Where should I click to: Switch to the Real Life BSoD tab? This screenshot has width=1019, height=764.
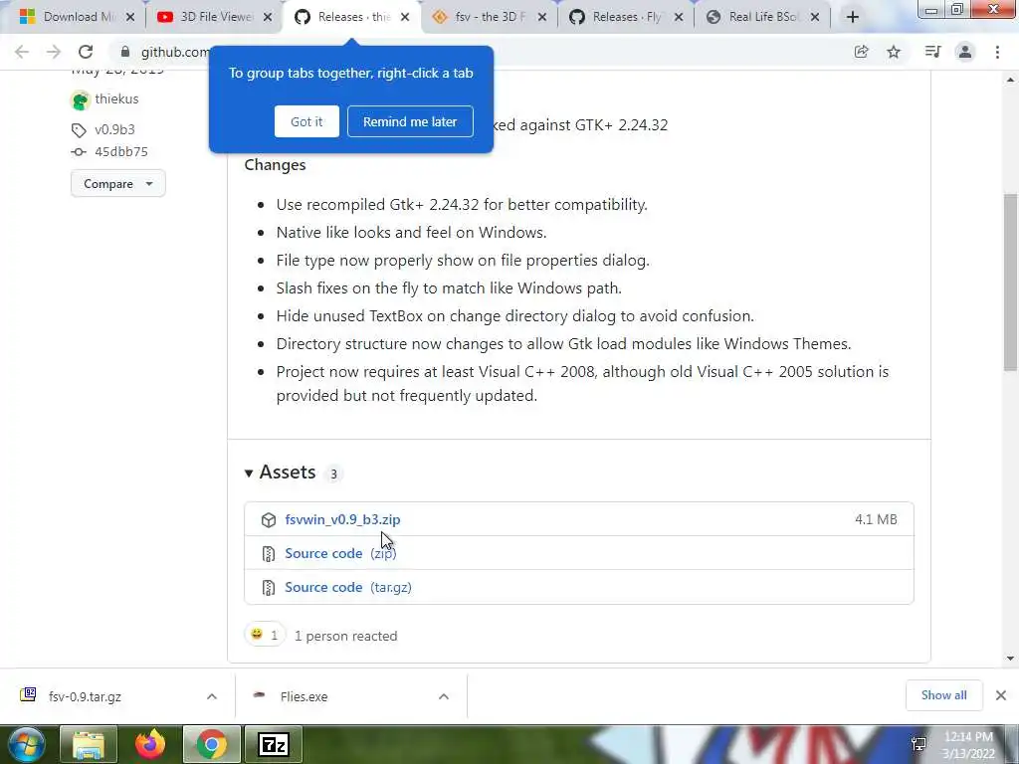[763, 18]
